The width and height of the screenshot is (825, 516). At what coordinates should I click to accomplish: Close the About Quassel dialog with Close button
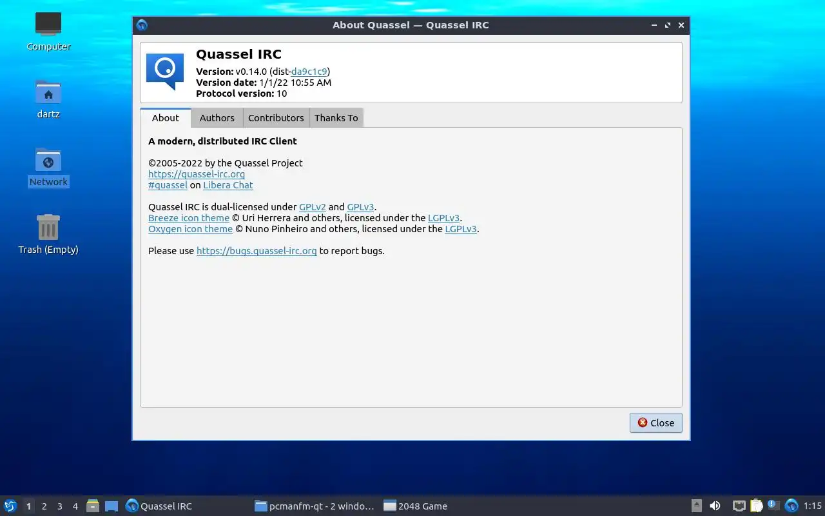point(656,422)
